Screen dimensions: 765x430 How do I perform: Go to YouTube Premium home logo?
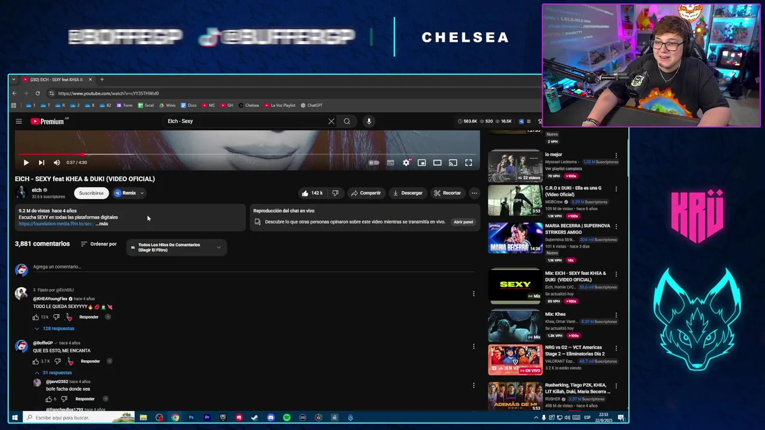[47, 121]
